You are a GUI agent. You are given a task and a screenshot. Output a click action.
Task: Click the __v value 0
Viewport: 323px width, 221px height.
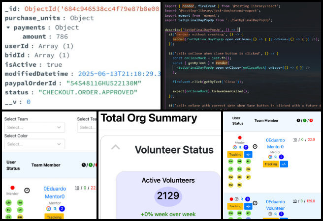29,102
